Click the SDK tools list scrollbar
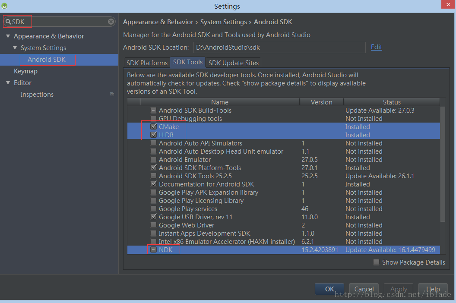The width and height of the screenshot is (456, 303). tap(443, 164)
